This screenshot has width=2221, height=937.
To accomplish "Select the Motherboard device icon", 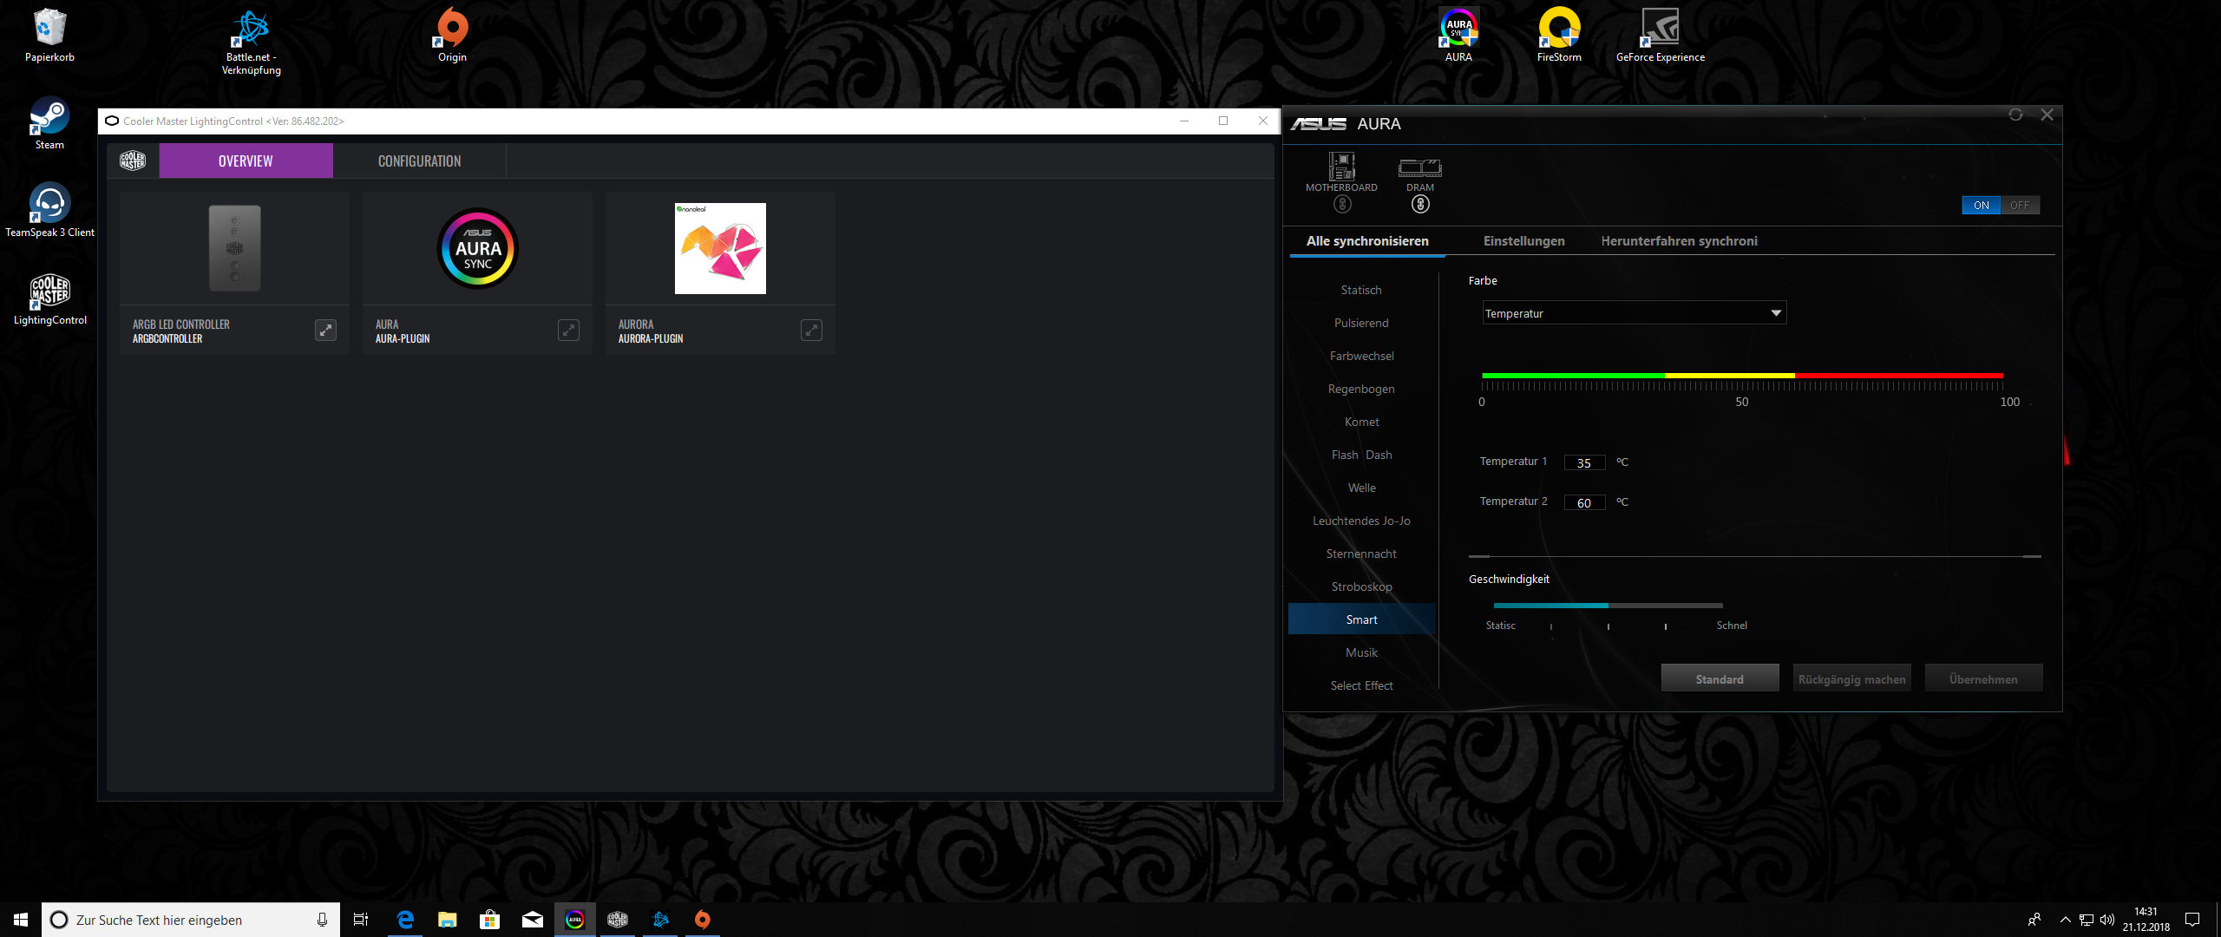I will tap(1341, 167).
